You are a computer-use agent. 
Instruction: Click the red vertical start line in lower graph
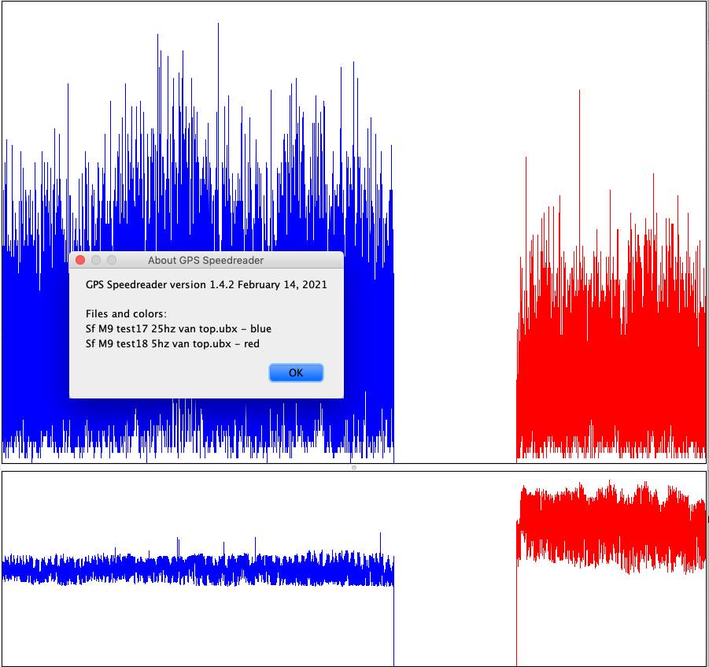(516, 622)
